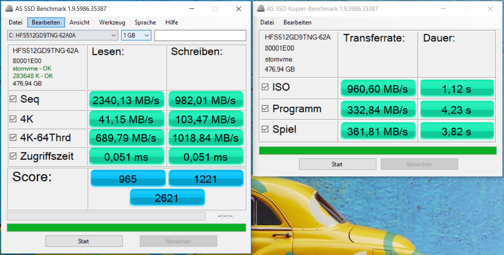The image size is (504, 255).
Task: Click the stornvme - OK driver status
Action: pyautogui.click(x=32, y=69)
